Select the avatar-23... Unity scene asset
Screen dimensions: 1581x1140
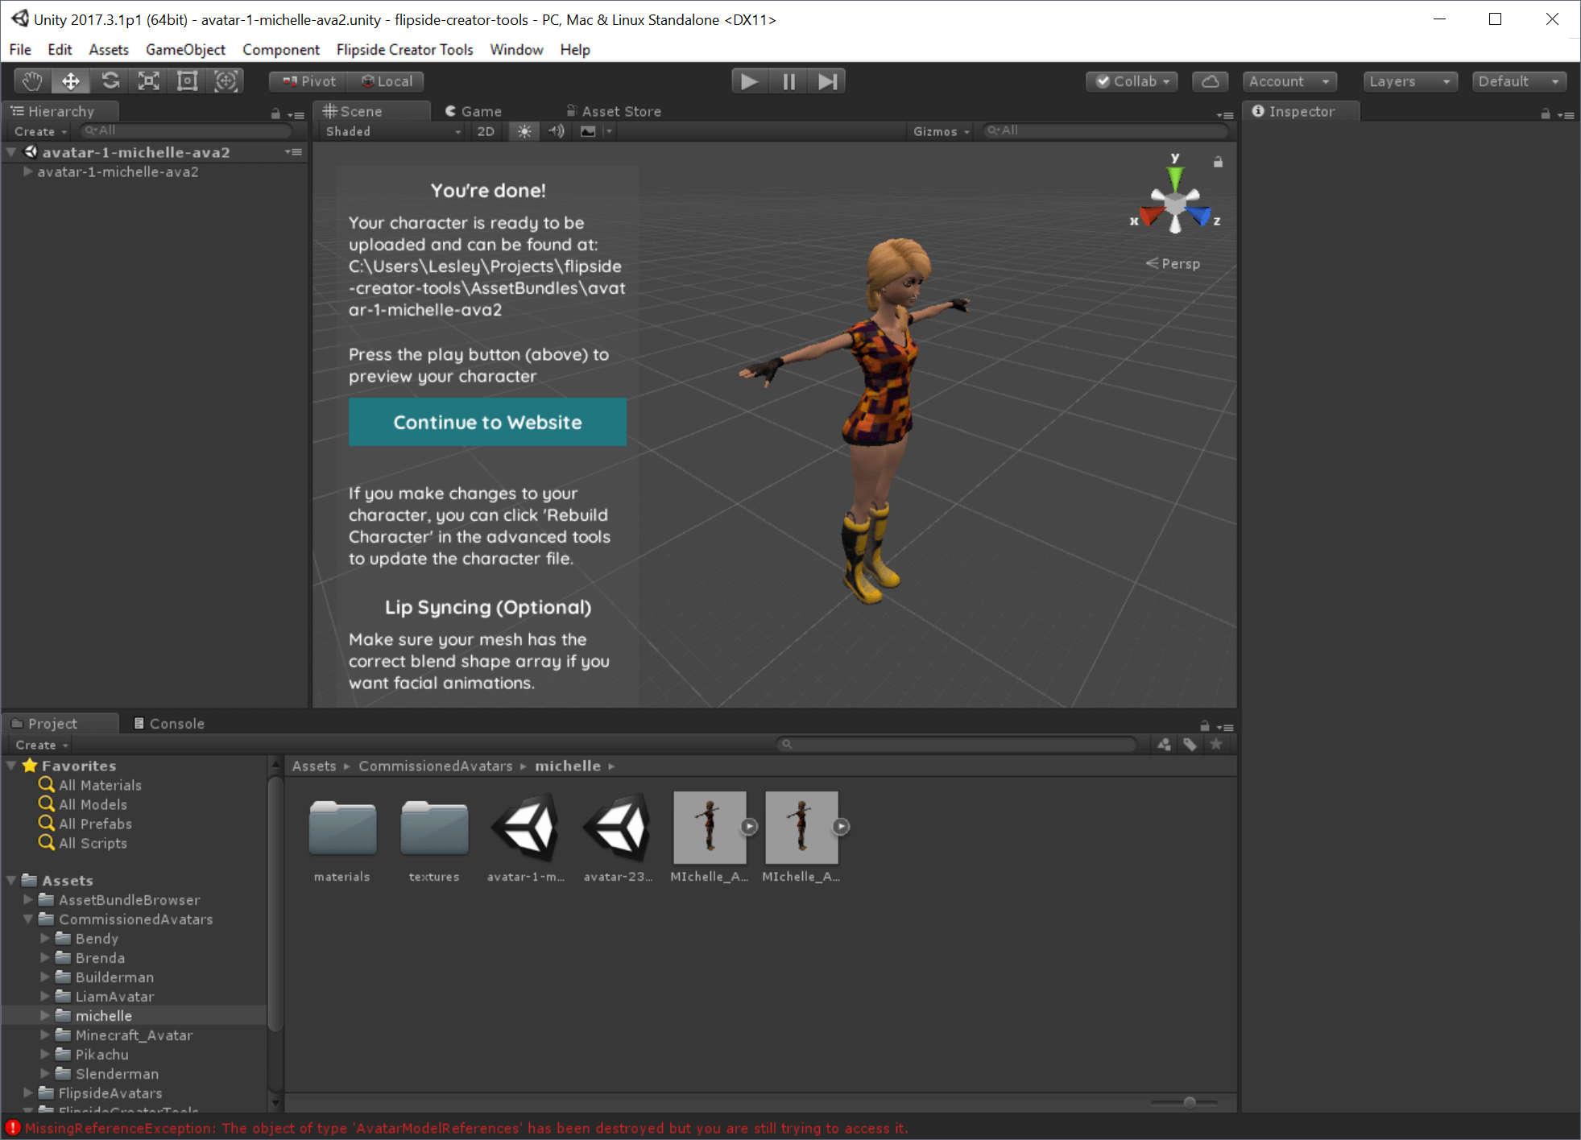point(618,827)
